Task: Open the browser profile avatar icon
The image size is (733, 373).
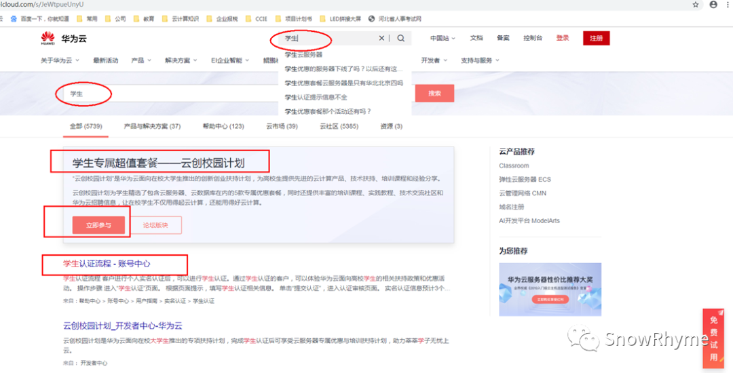Action: pyautogui.click(x=713, y=5)
